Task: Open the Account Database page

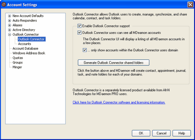Action: pyautogui.click(x=26, y=49)
